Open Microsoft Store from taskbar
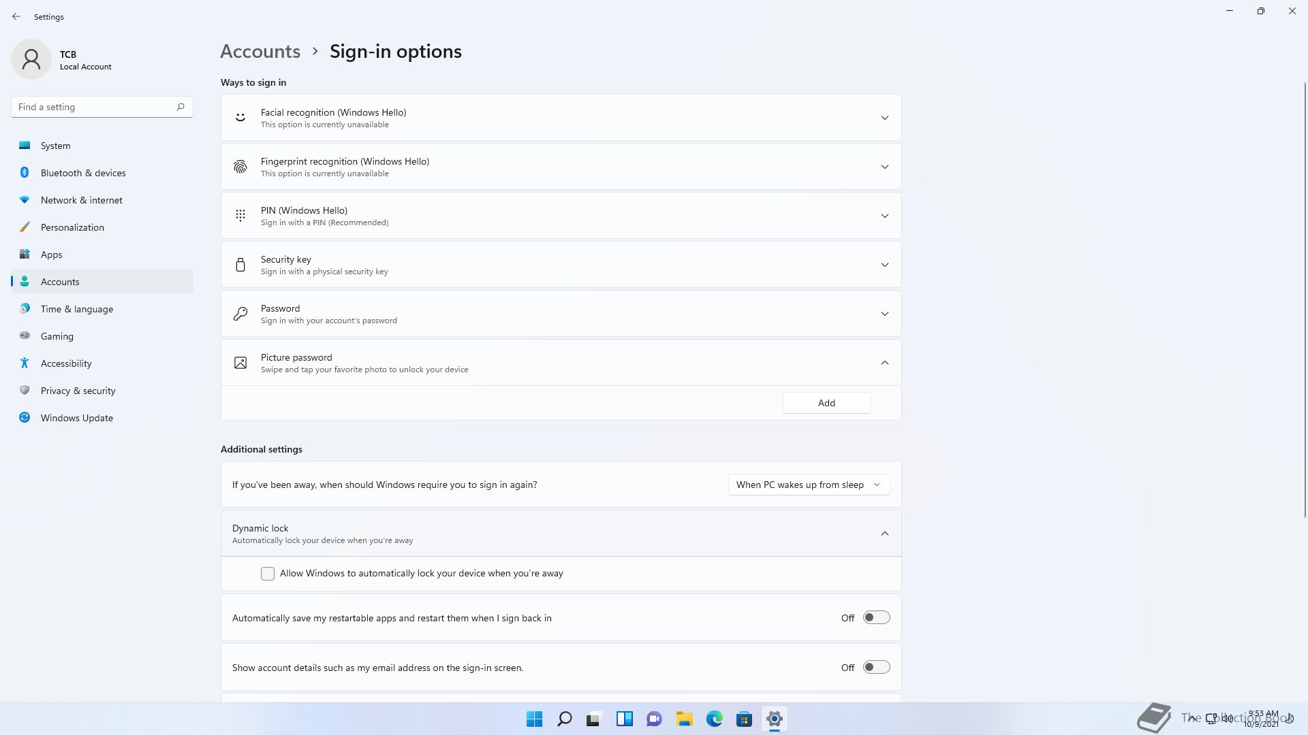Viewport: 1308px width, 735px height. point(744,719)
